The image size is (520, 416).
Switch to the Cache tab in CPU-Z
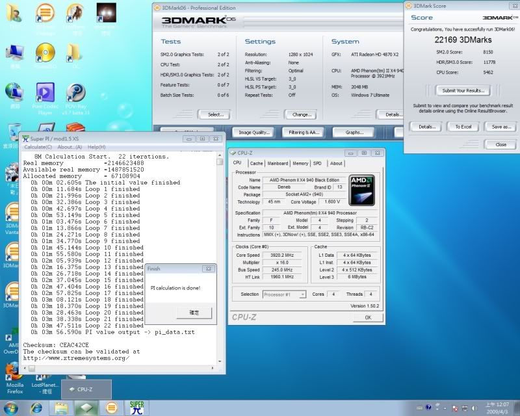click(x=256, y=163)
